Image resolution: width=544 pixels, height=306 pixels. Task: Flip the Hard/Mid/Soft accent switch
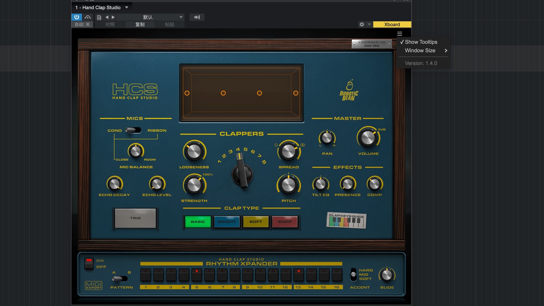coord(353,275)
